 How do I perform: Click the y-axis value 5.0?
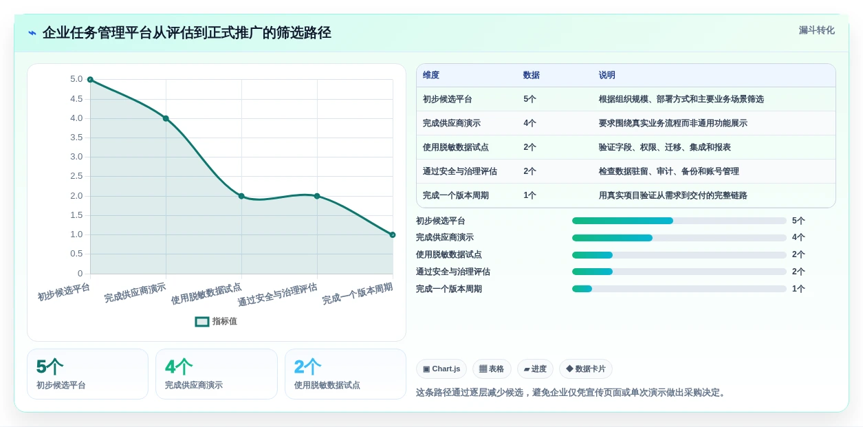pos(76,79)
